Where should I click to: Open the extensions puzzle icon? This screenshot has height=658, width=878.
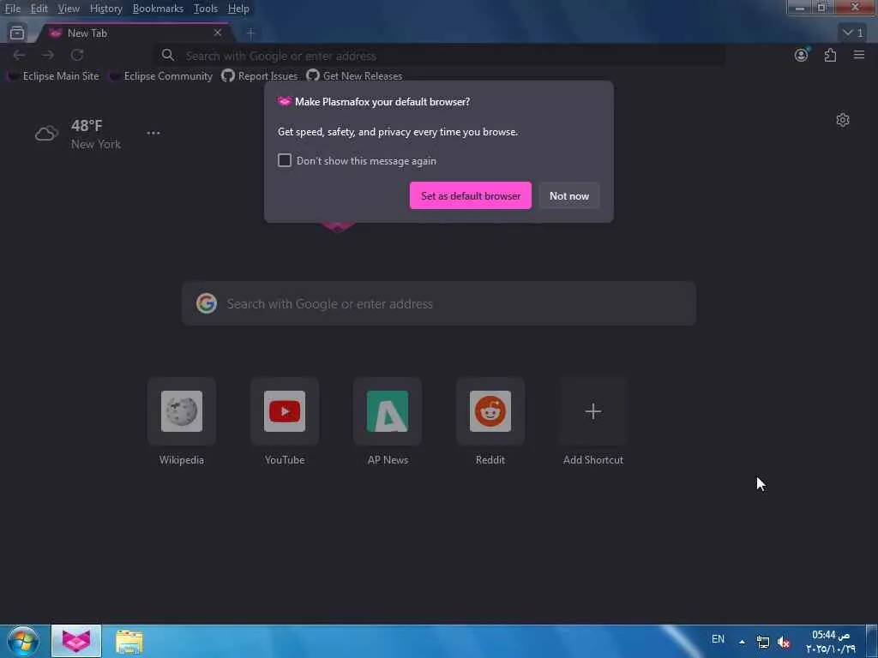(x=830, y=55)
